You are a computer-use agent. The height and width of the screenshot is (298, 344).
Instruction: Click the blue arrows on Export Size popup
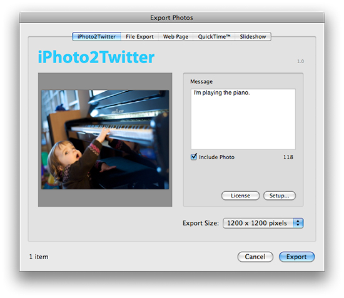[298, 223]
